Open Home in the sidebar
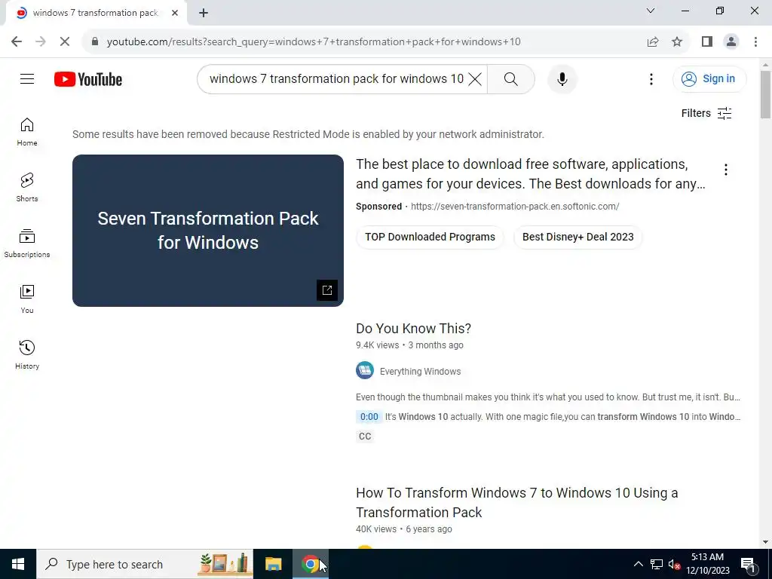772x579 pixels. (x=27, y=132)
